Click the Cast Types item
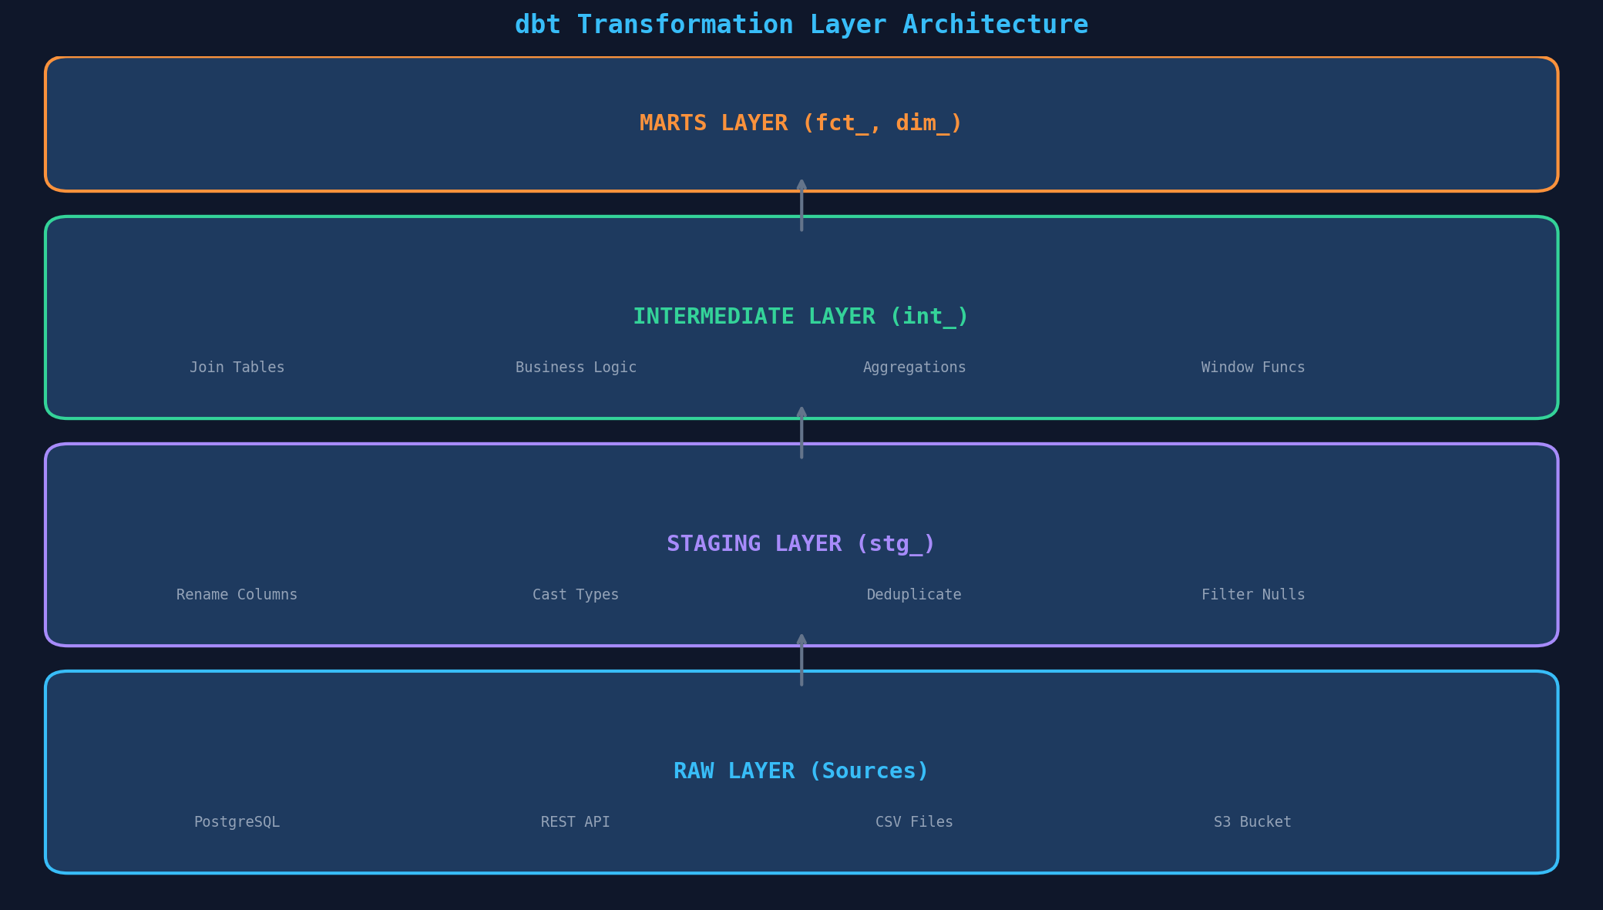The image size is (1603, 910). pyautogui.click(x=576, y=594)
